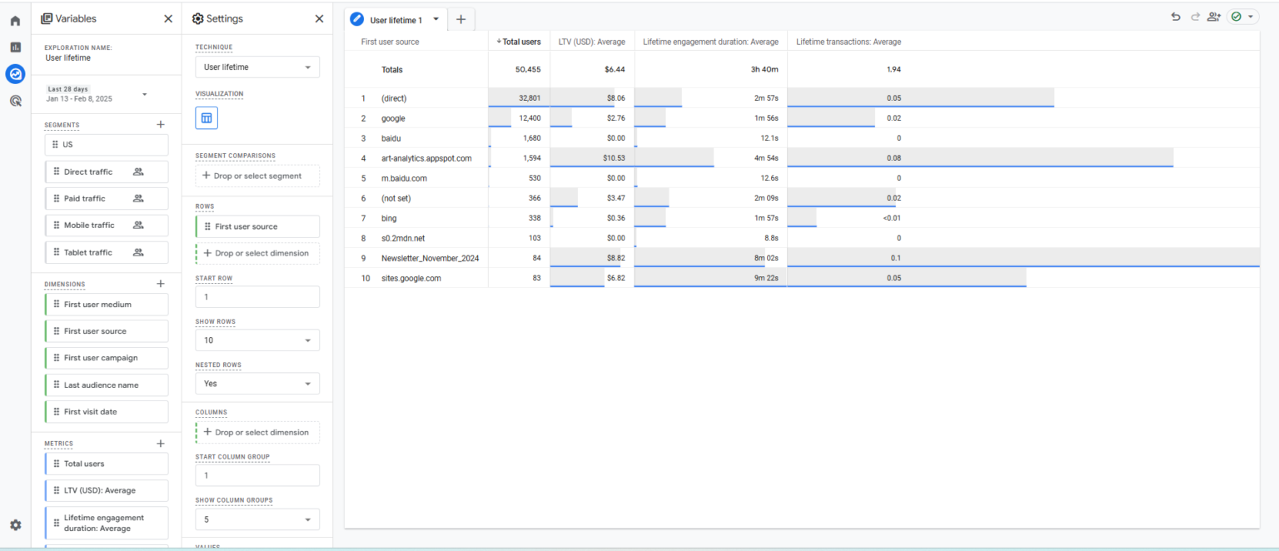Expand the Show rows dropdown

point(257,340)
